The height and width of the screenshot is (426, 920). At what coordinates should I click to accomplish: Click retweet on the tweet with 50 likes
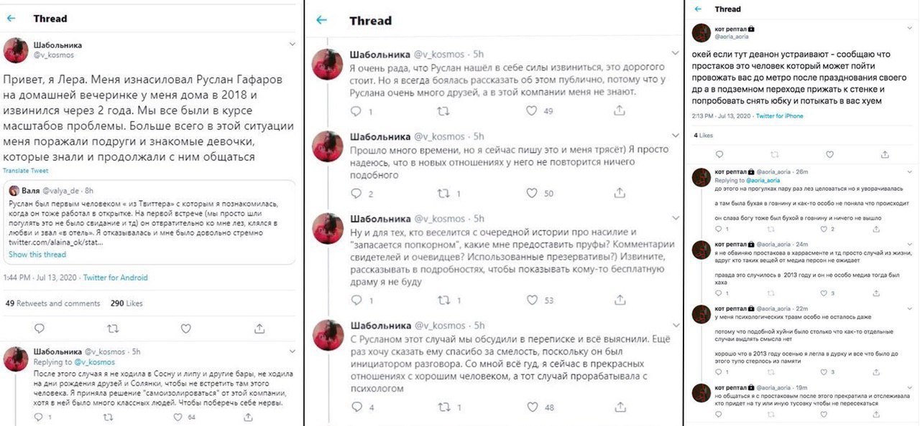443,194
